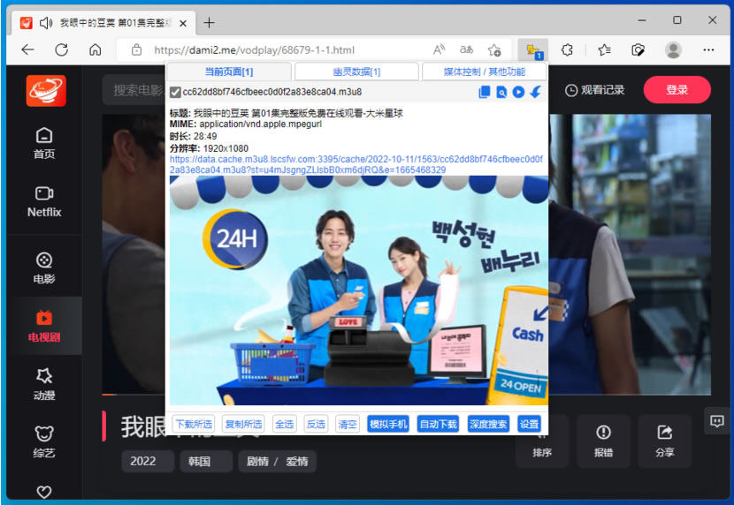This screenshot has width=734, height=505.
Task: Switch to 当前页面[1] tab
Action: [x=229, y=72]
